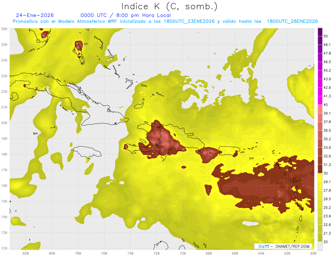Click the '30' colorbar value
333x257 pixels.
point(326,173)
